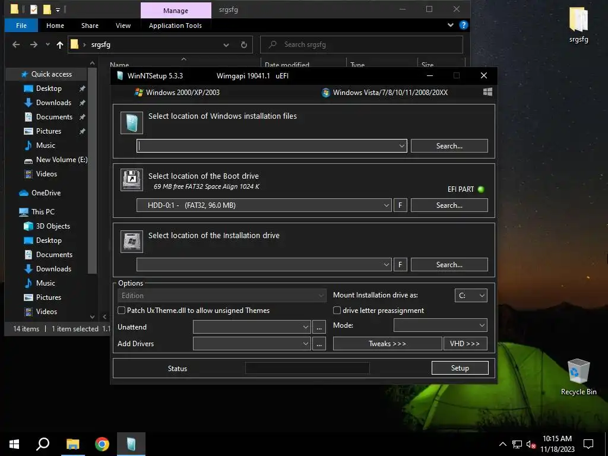Open the taskbar clock 10:15 AM

(557, 444)
